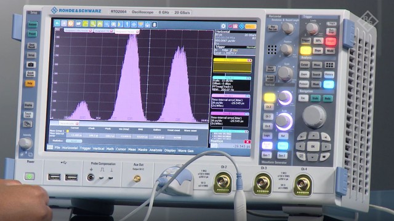Open the Masks menu
The width and height of the screenshot is (394, 221).
point(142,150)
